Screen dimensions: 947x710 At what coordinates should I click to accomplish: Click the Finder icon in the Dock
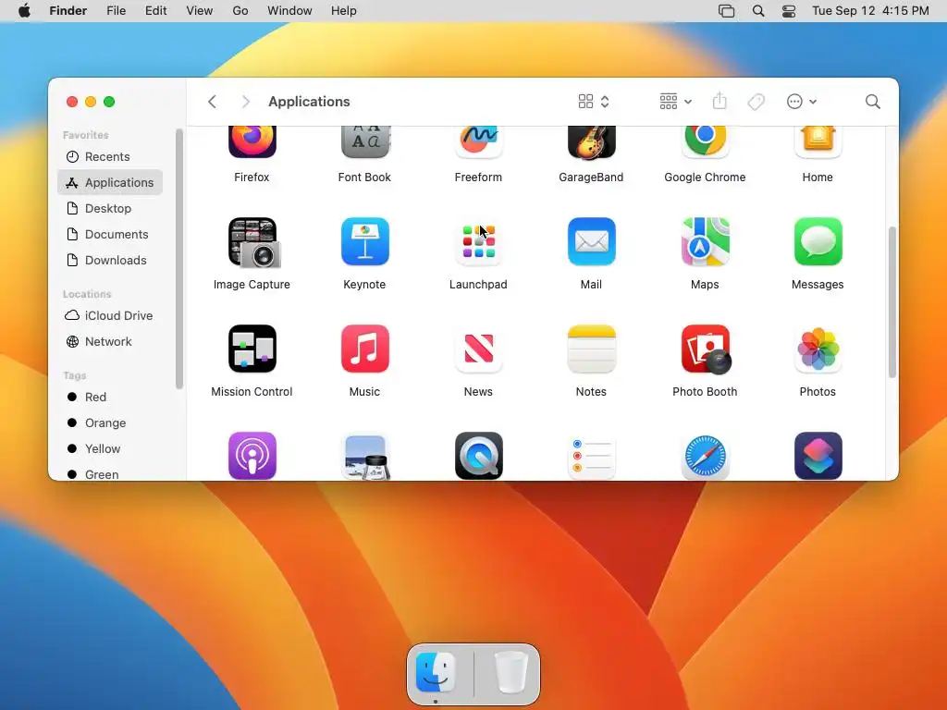point(436,673)
